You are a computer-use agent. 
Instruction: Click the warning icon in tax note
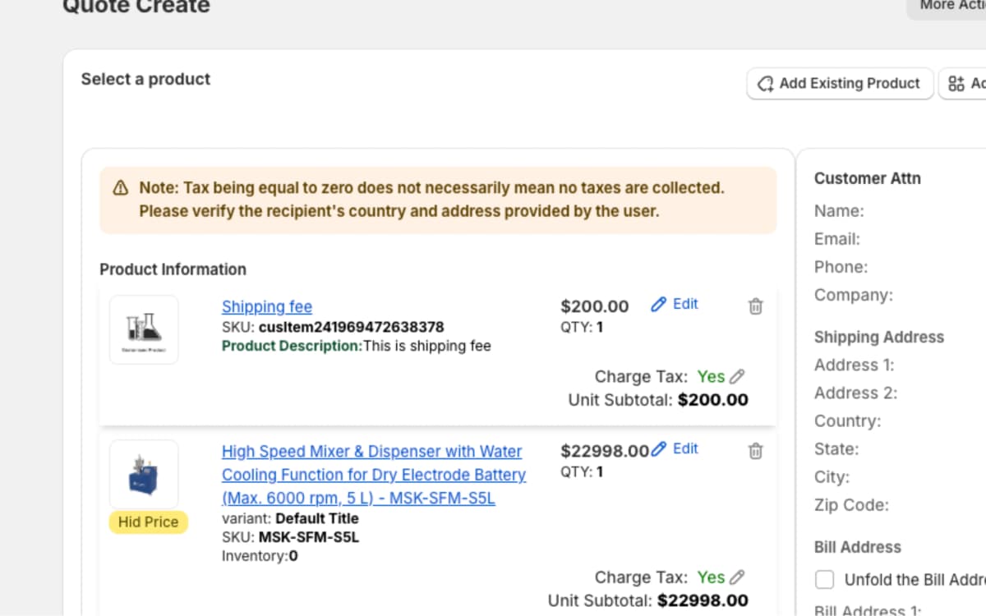[x=121, y=188]
